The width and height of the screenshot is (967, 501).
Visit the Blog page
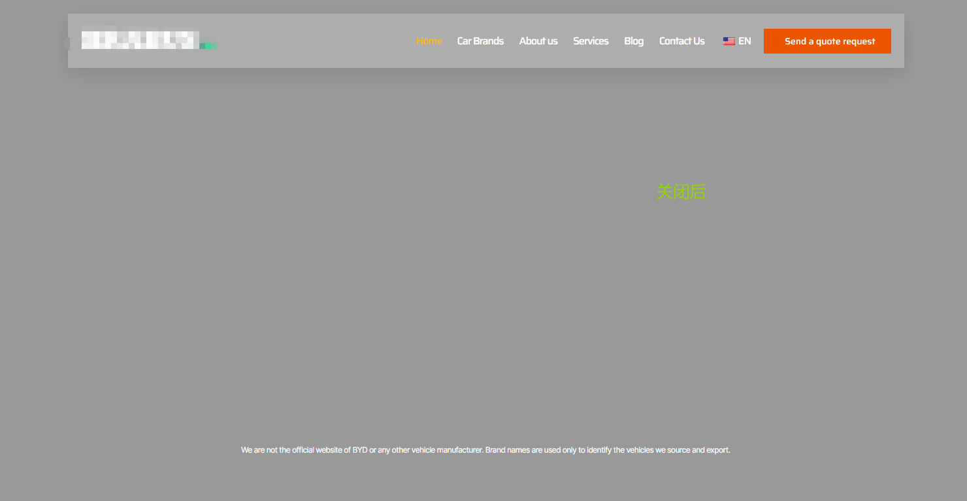pyautogui.click(x=634, y=41)
